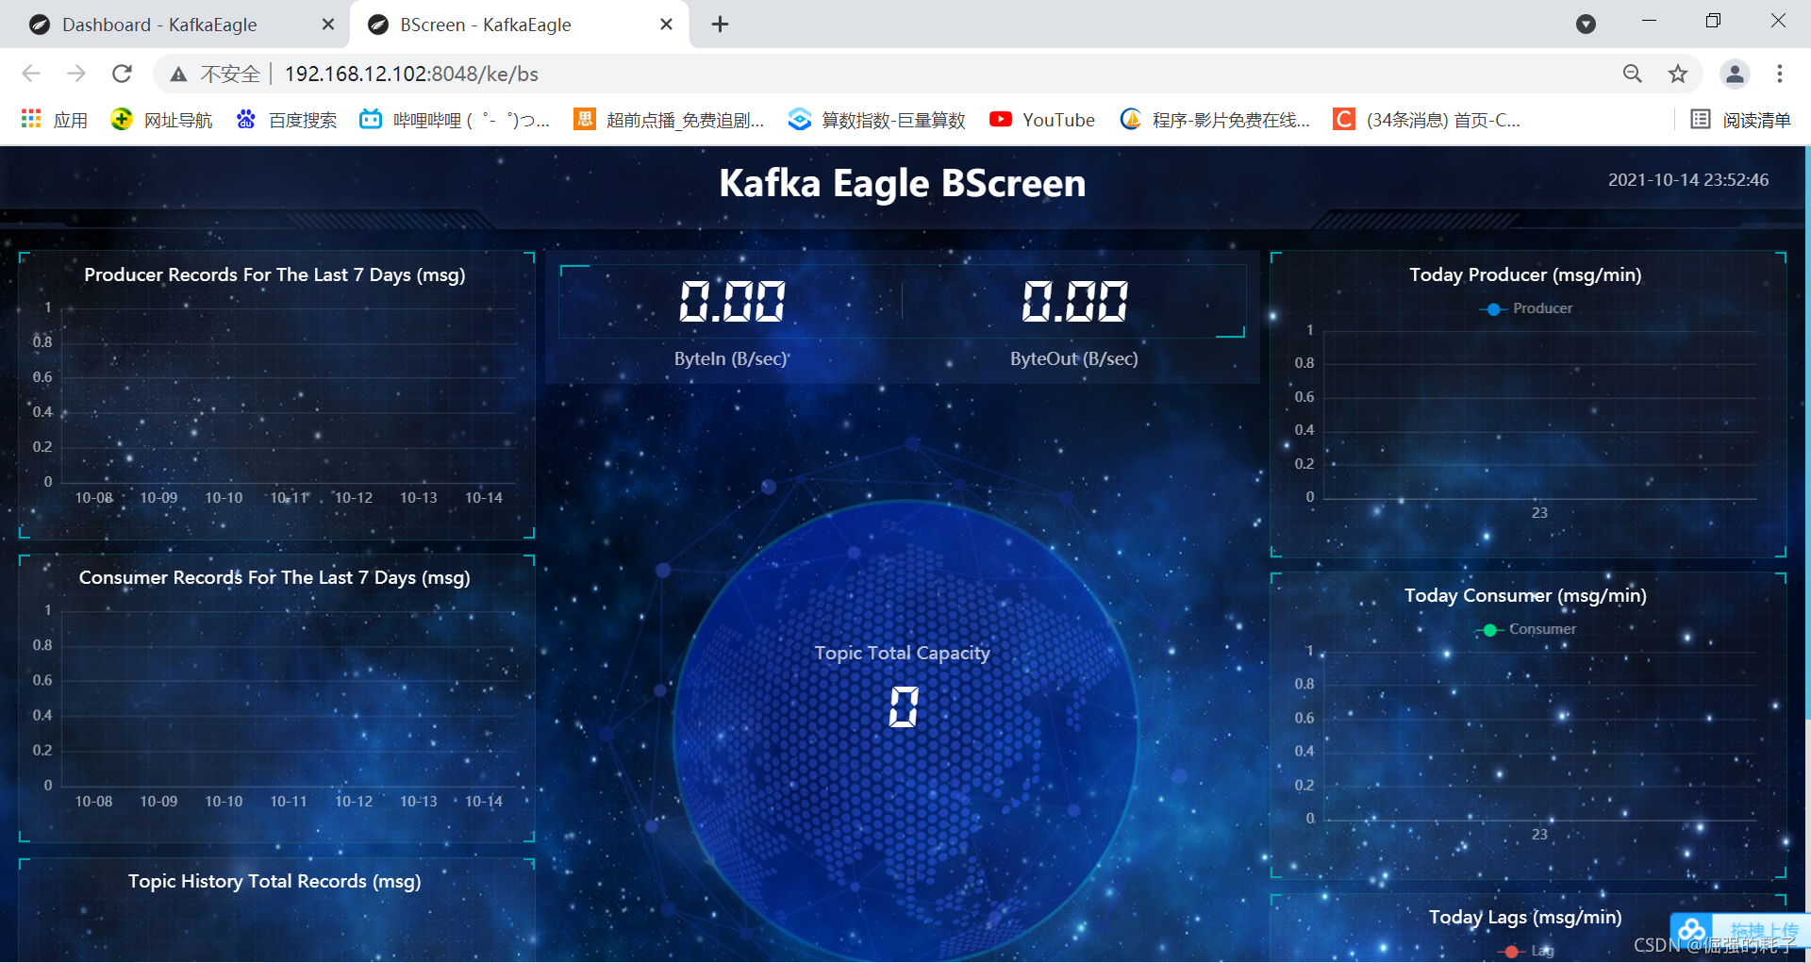Reload the current page
This screenshot has width=1811, height=963.
[122, 74]
